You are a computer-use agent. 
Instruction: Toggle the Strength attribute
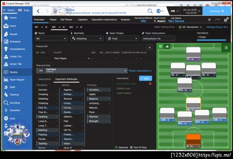pos(99,121)
